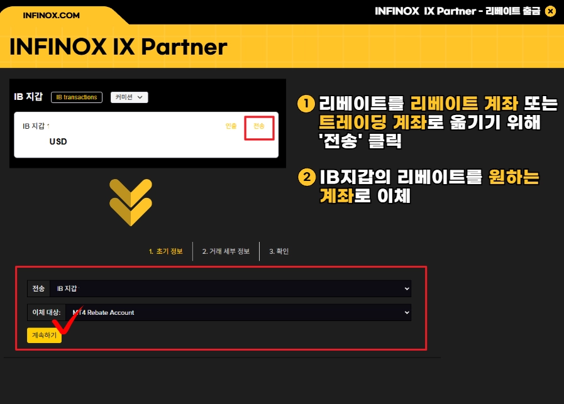Screen dimensions: 564x404
Task: Open the 커미션 dropdown
Action: tap(129, 97)
